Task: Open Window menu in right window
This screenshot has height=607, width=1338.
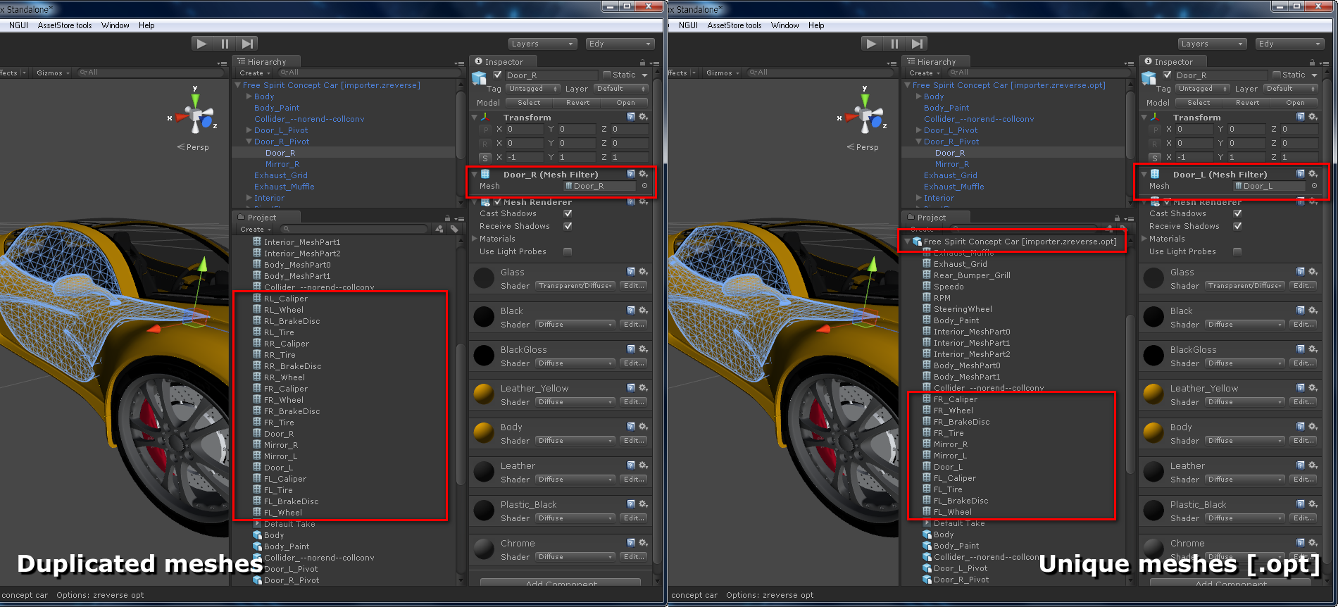Action: (784, 25)
